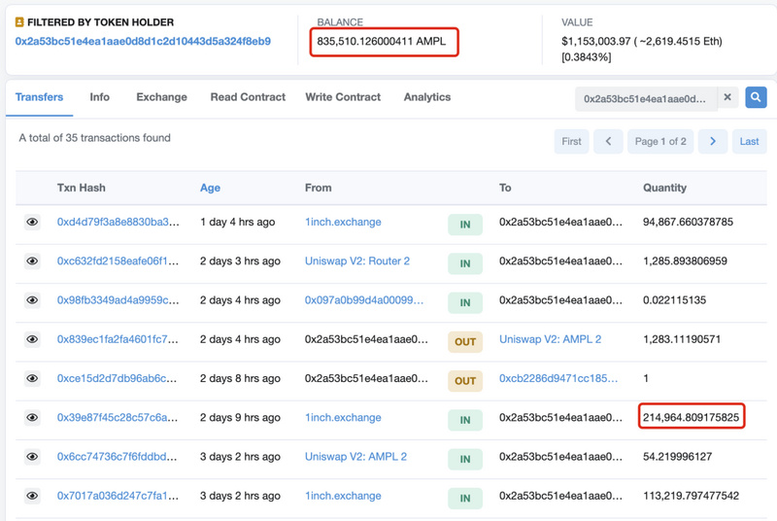Open transaction hash 0xce15d2d7db96ab6c
This screenshot has height=521, width=777.
tap(117, 379)
